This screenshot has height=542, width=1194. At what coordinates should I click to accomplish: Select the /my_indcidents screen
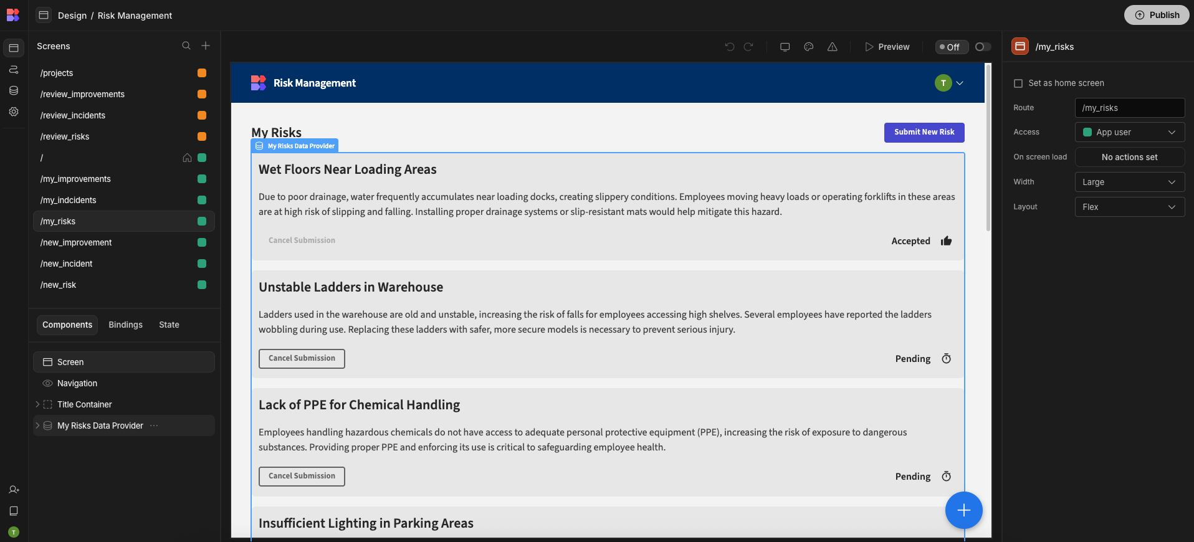123,200
